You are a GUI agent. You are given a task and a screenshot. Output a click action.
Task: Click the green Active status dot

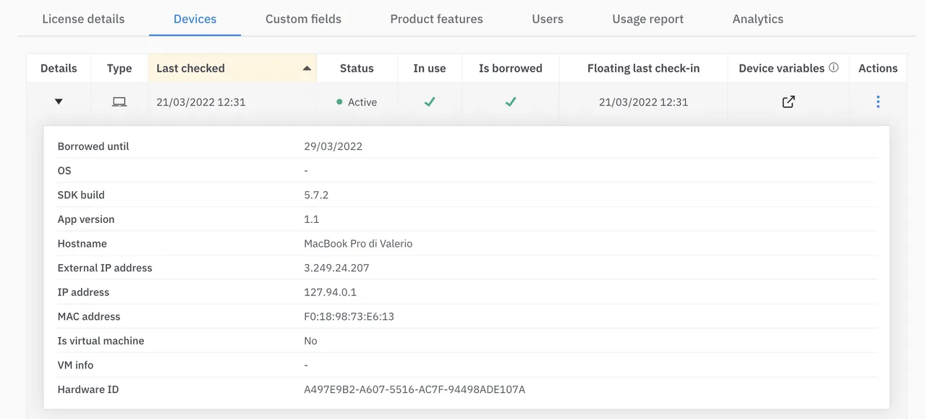pos(339,102)
